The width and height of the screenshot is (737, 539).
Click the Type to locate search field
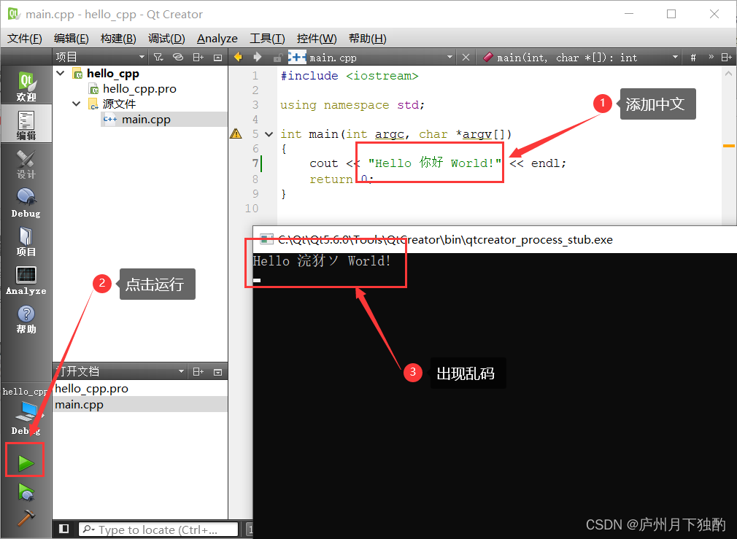pos(158,530)
